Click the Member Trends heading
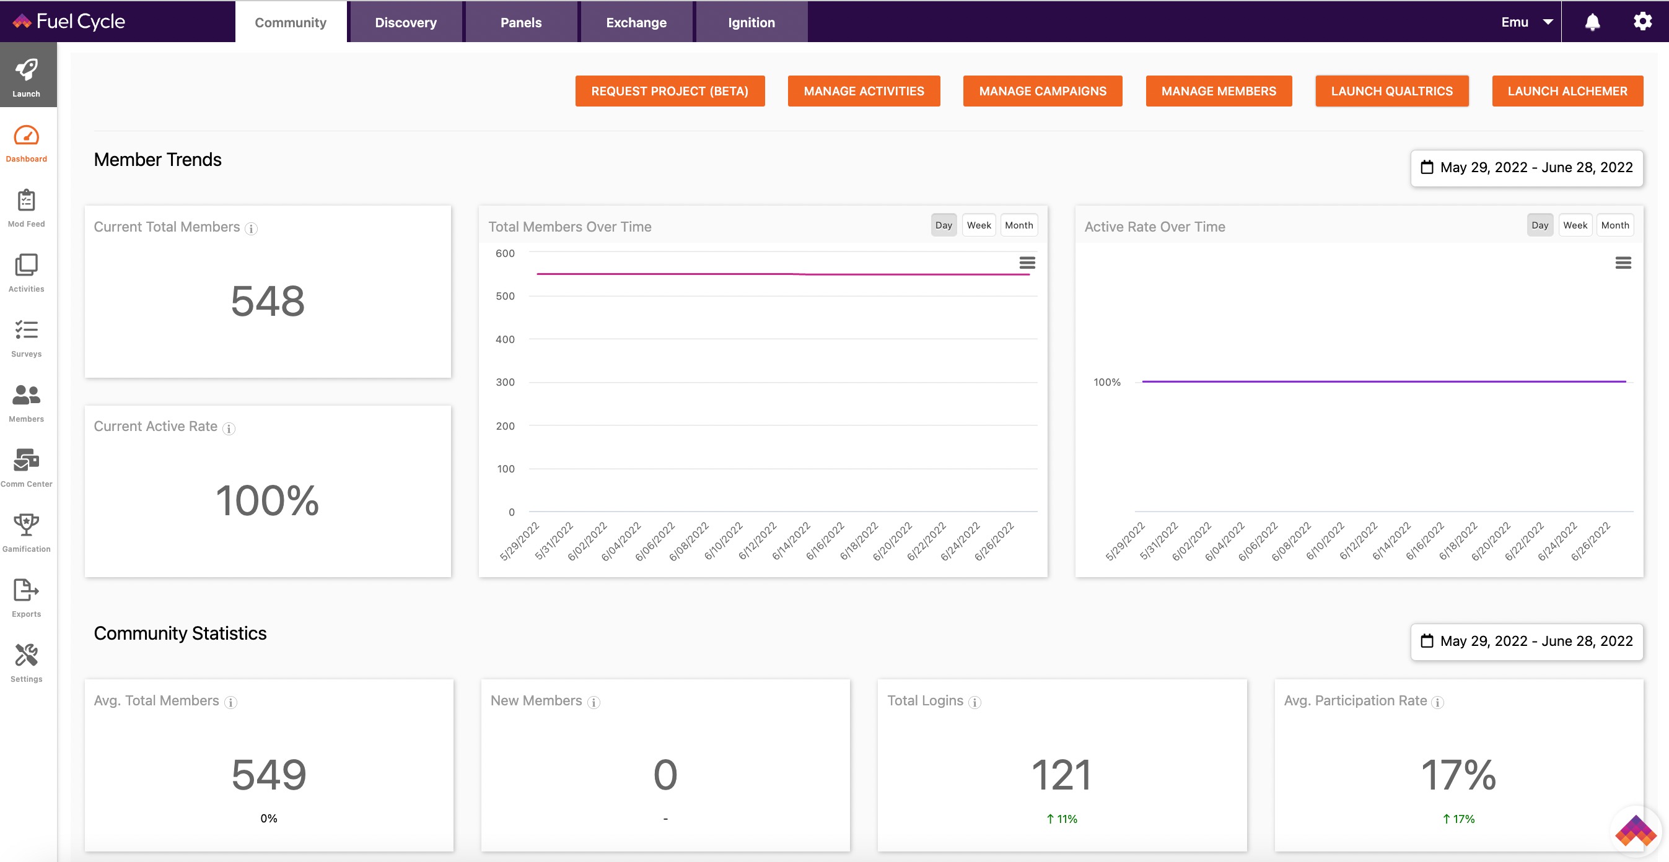This screenshot has width=1669, height=862. point(157,159)
